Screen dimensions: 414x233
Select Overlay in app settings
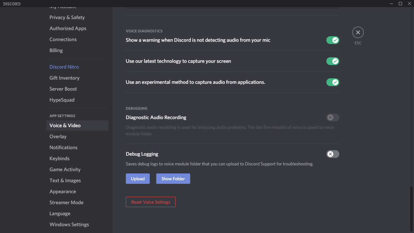tap(58, 137)
